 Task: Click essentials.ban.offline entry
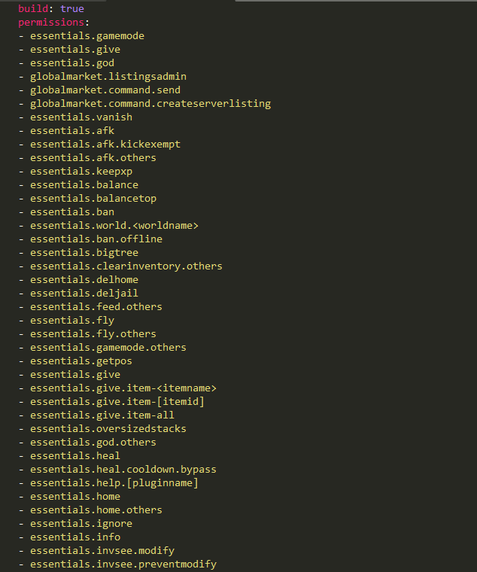96,239
